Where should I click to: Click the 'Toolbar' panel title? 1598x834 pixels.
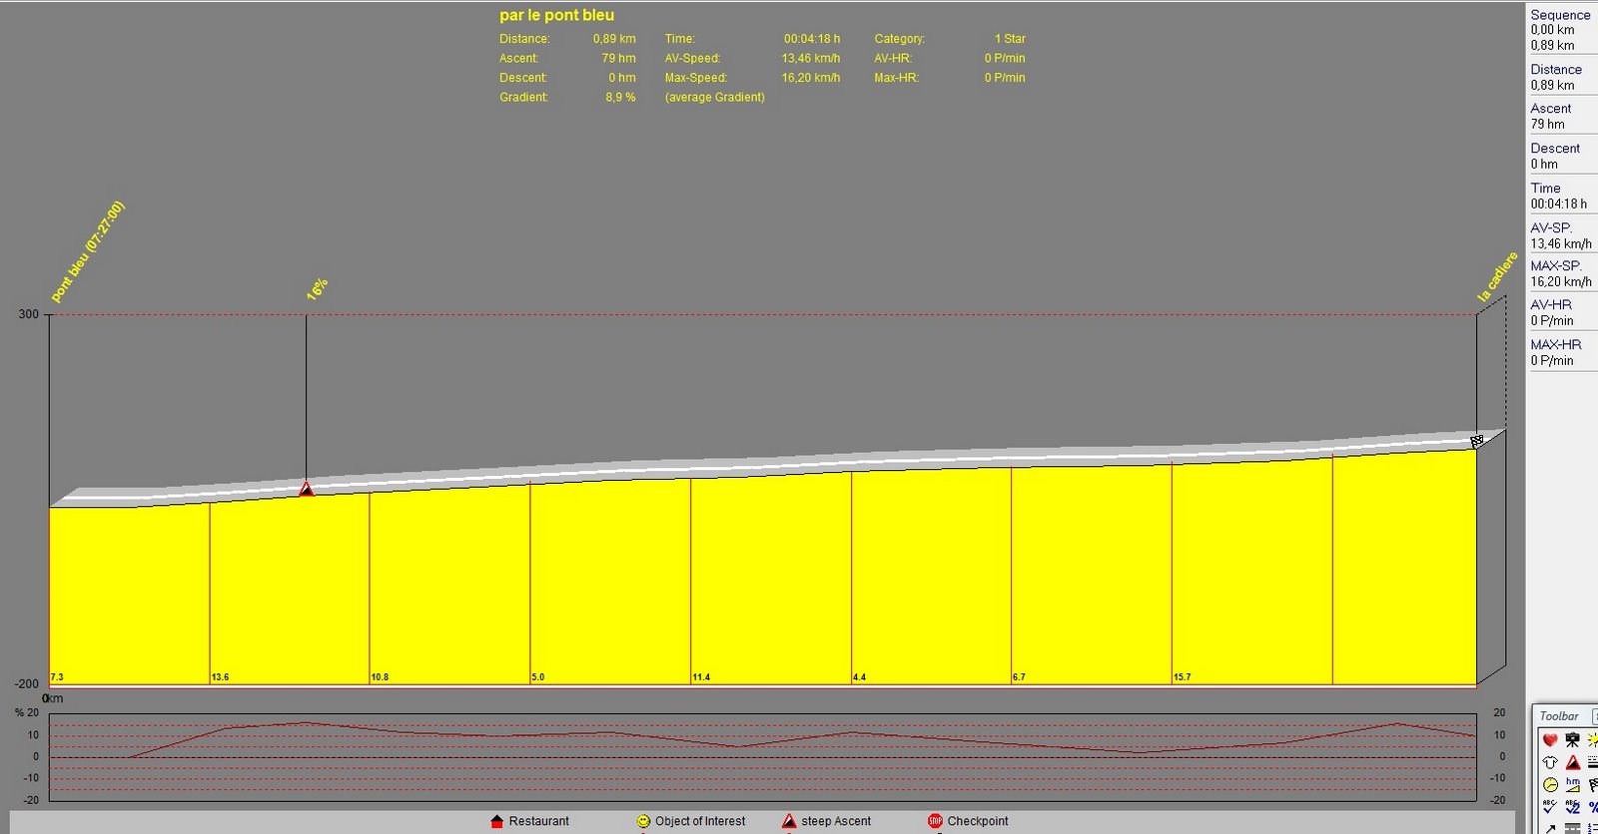point(1559,716)
